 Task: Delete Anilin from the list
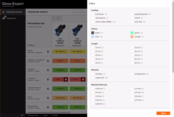(x=48, y=98)
